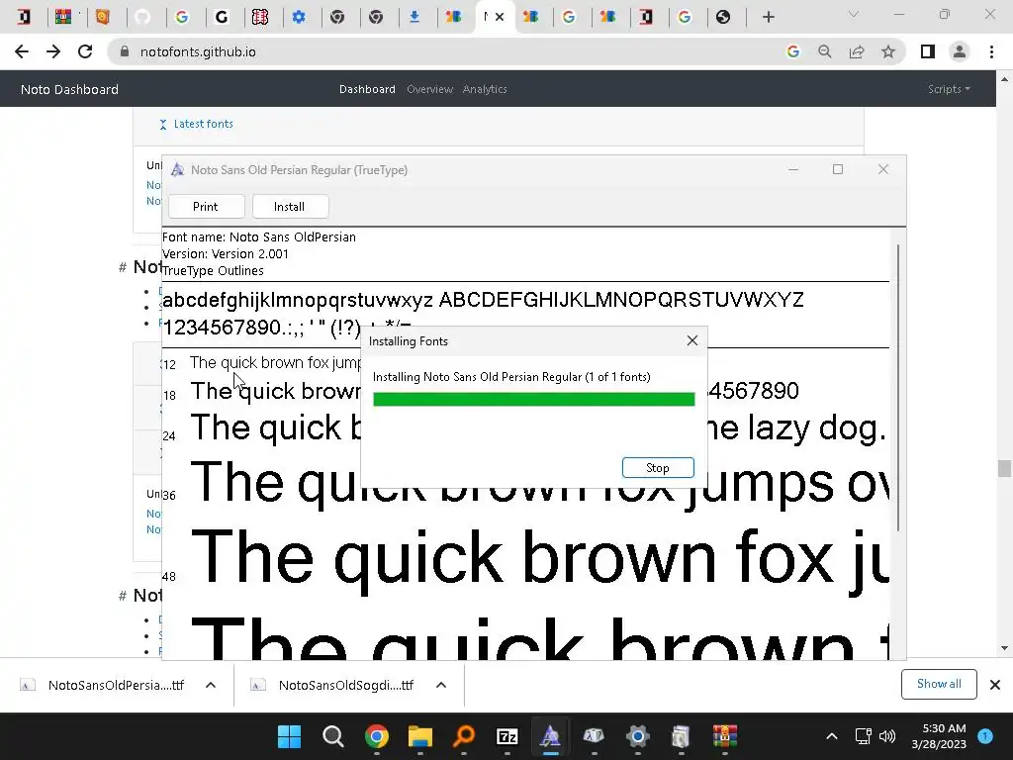Open the zoom magnifier icon in address bar
The height and width of the screenshot is (760, 1013).
point(824,51)
